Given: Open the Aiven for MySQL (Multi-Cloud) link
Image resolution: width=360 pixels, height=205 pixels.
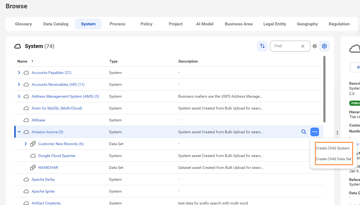Looking at the screenshot, I should coord(57,108).
